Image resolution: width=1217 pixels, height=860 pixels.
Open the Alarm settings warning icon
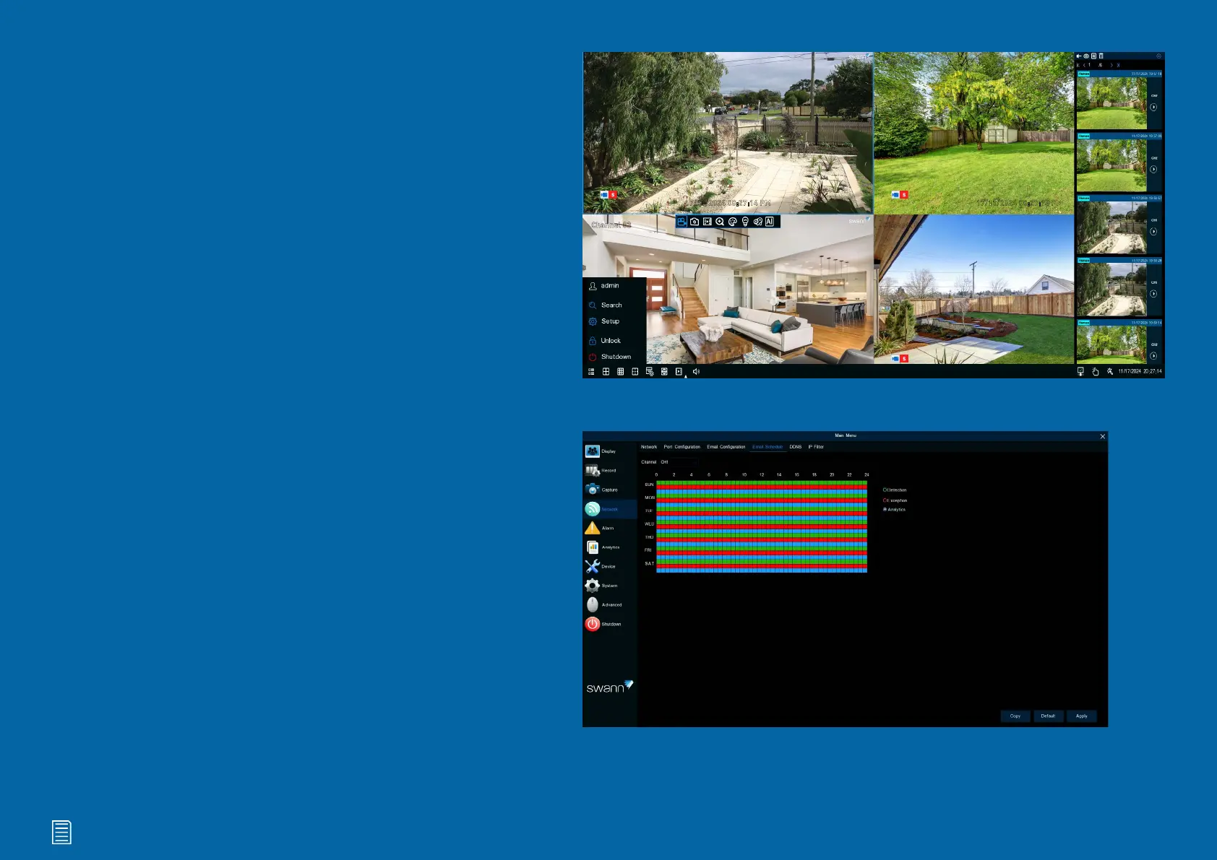tap(593, 528)
